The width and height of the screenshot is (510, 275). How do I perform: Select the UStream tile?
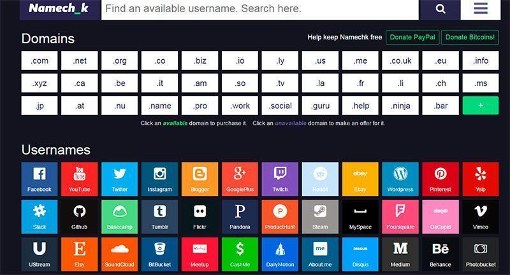(x=40, y=254)
